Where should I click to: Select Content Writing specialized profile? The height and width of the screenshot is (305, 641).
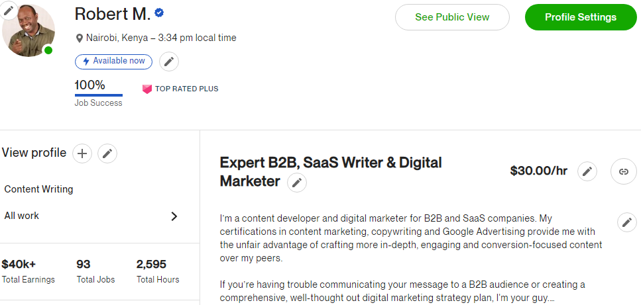click(x=38, y=189)
